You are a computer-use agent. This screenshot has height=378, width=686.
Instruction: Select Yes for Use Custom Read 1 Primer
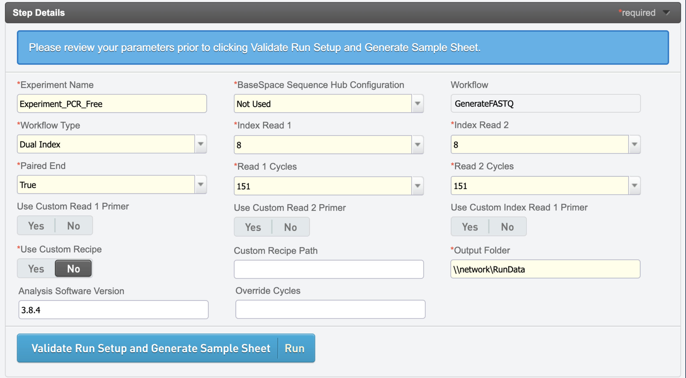[x=36, y=226]
